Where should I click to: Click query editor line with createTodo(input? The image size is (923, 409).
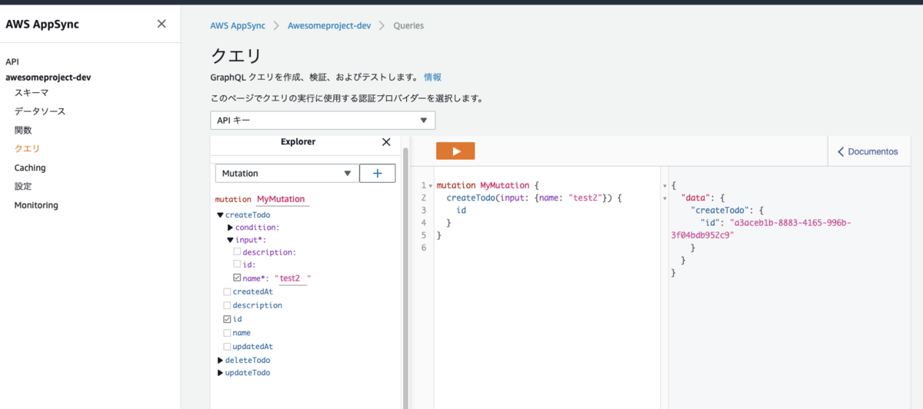(534, 198)
